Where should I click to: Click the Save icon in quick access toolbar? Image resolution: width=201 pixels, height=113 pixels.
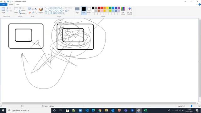coord(5,2)
